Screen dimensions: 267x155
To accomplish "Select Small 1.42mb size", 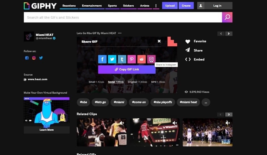I will (x=96, y=82).
